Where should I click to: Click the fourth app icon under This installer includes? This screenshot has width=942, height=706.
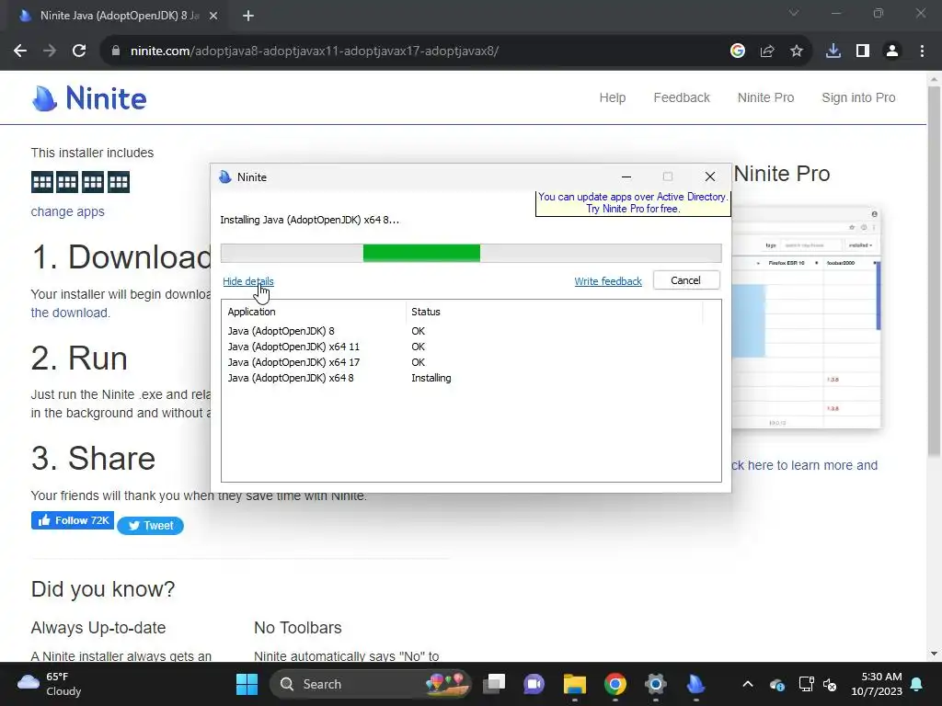click(x=119, y=182)
